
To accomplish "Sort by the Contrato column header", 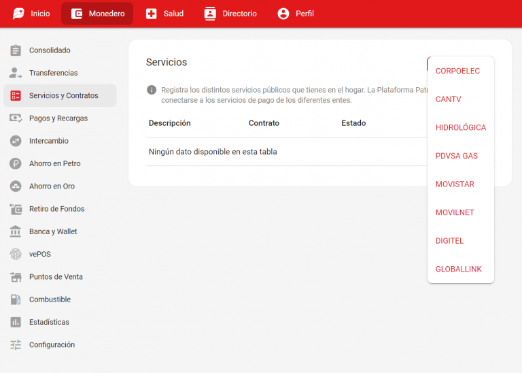I will (x=264, y=123).
